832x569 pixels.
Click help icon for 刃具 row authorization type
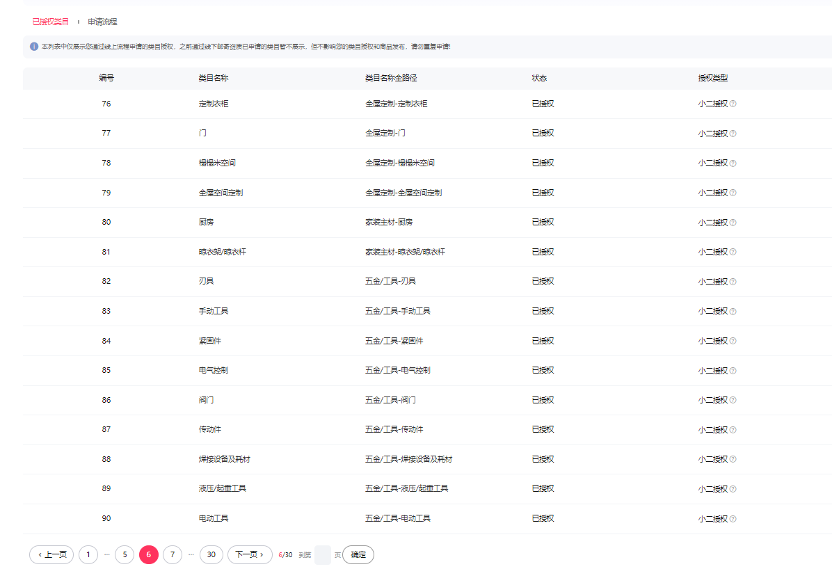[733, 282]
